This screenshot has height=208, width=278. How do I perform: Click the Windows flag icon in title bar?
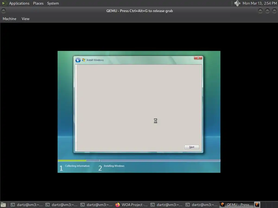84,60
